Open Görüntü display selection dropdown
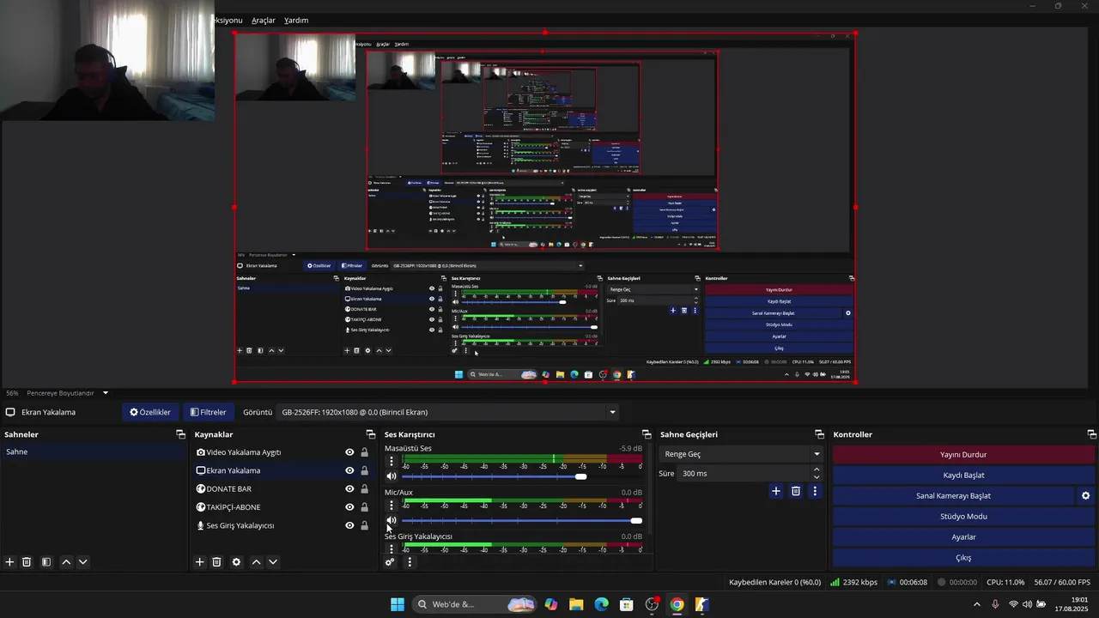Viewport: 1099px width, 618px height. coord(448,412)
